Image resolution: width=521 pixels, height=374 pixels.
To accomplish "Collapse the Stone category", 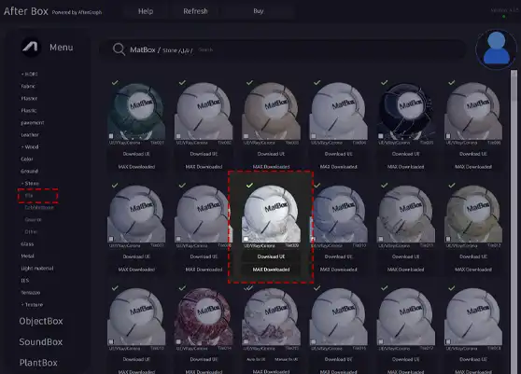I will [30, 183].
